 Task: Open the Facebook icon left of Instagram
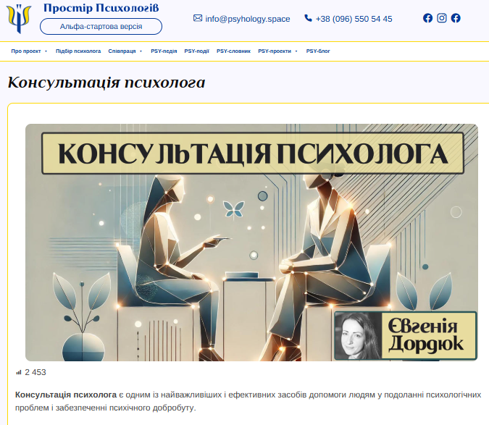[x=427, y=18]
